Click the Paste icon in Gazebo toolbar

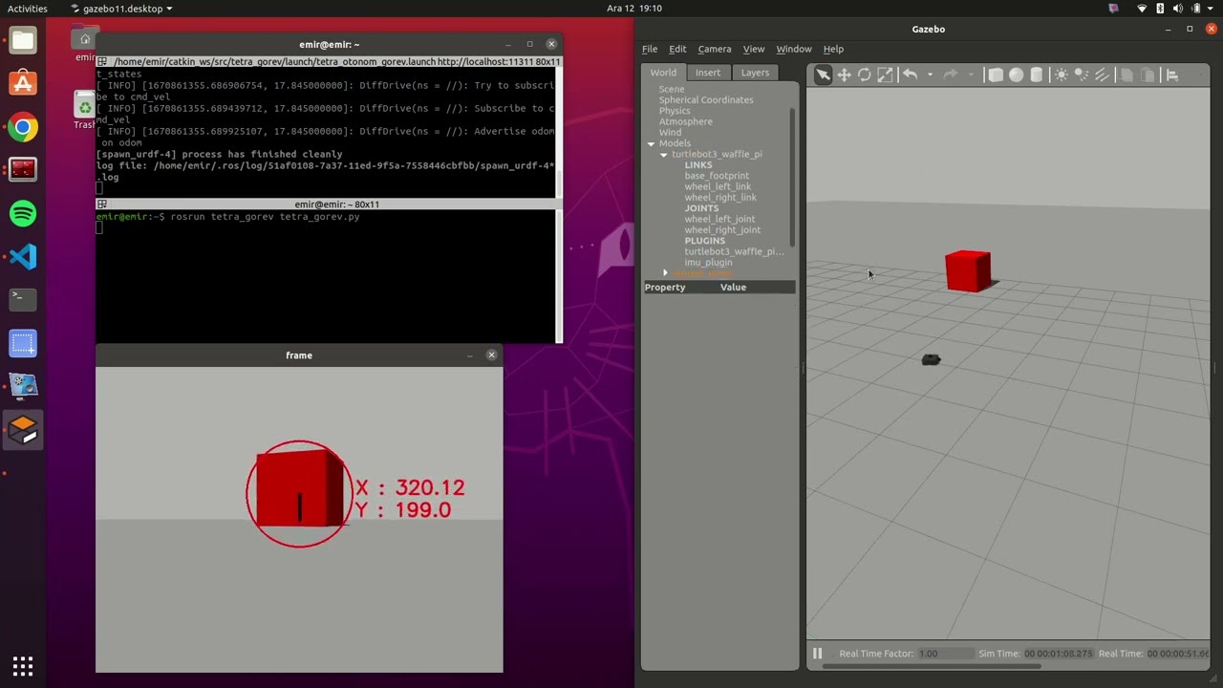(x=1148, y=75)
